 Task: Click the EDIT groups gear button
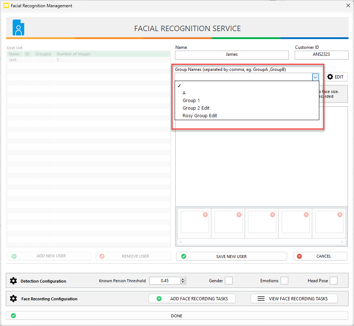(335, 77)
